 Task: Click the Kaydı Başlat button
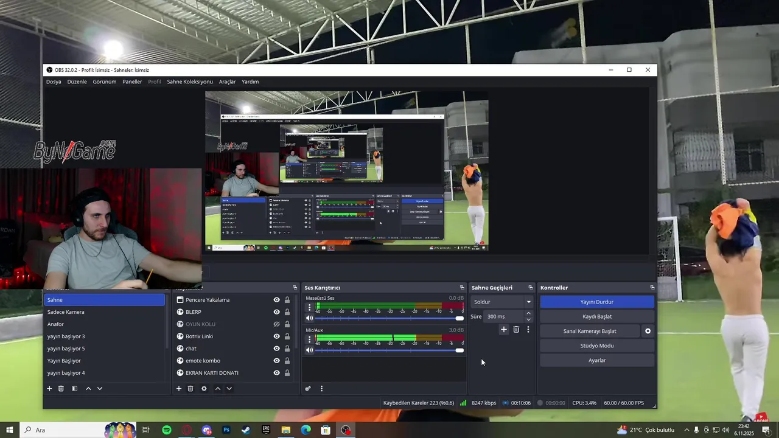596,316
